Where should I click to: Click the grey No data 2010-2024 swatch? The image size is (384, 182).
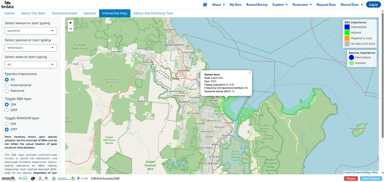coord(346,44)
